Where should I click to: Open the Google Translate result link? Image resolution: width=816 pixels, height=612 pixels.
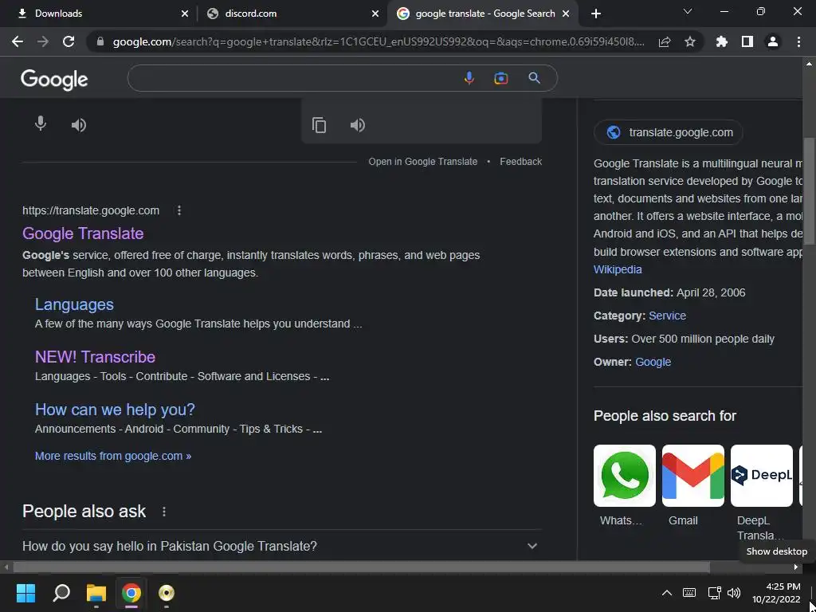83,233
